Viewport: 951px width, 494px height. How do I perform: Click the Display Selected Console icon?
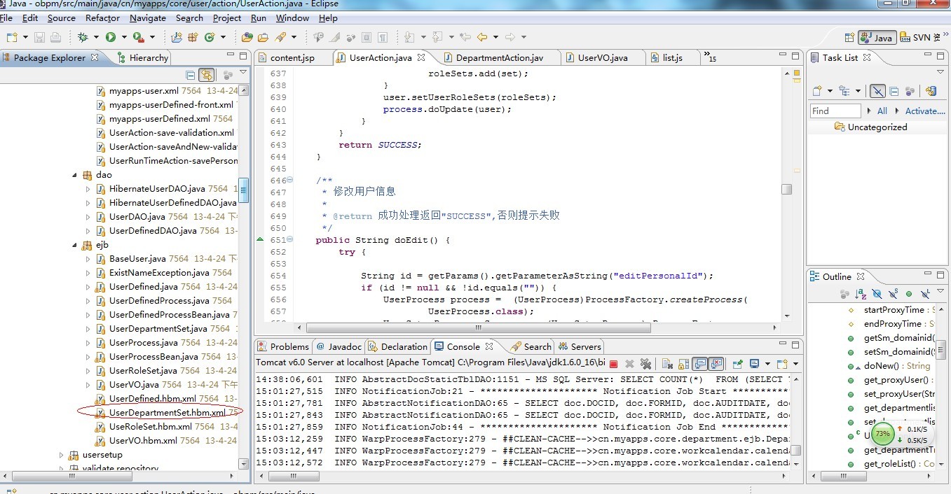click(x=754, y=364)
